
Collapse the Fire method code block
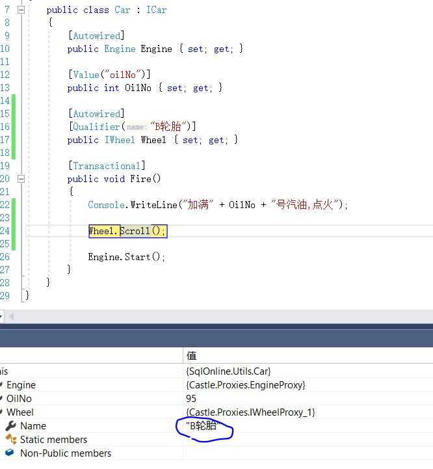tap(21, 179)
